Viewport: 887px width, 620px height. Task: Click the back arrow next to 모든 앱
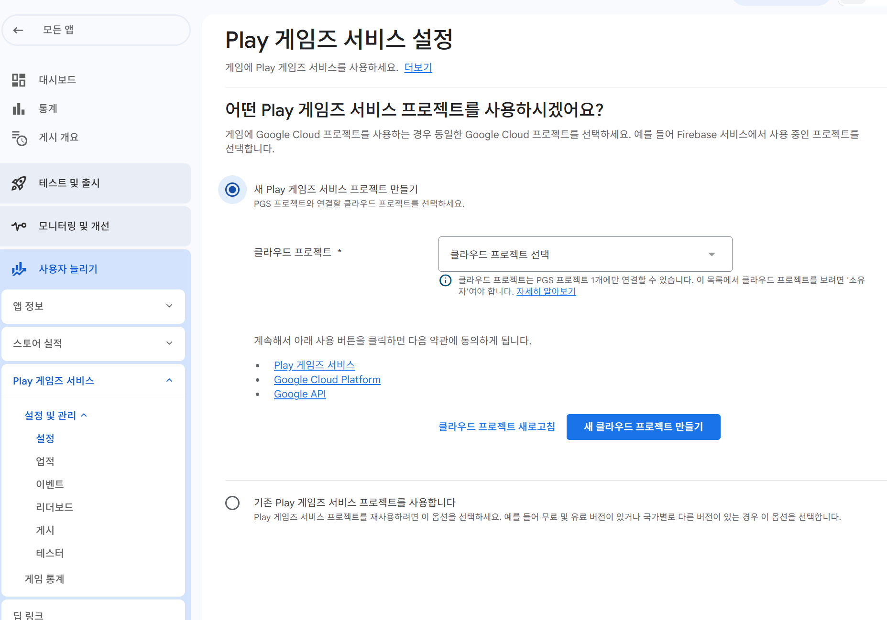point(18,30)
